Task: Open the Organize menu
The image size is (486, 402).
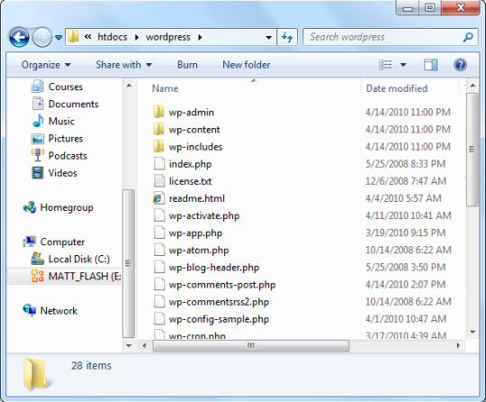Action: (x=46, y=65)
